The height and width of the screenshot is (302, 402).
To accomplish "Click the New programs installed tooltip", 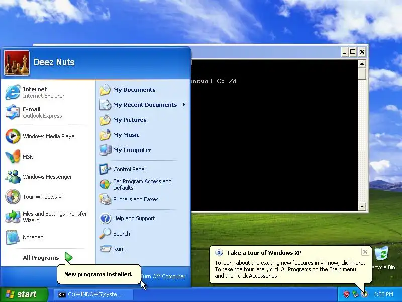I will click(98, 274).
